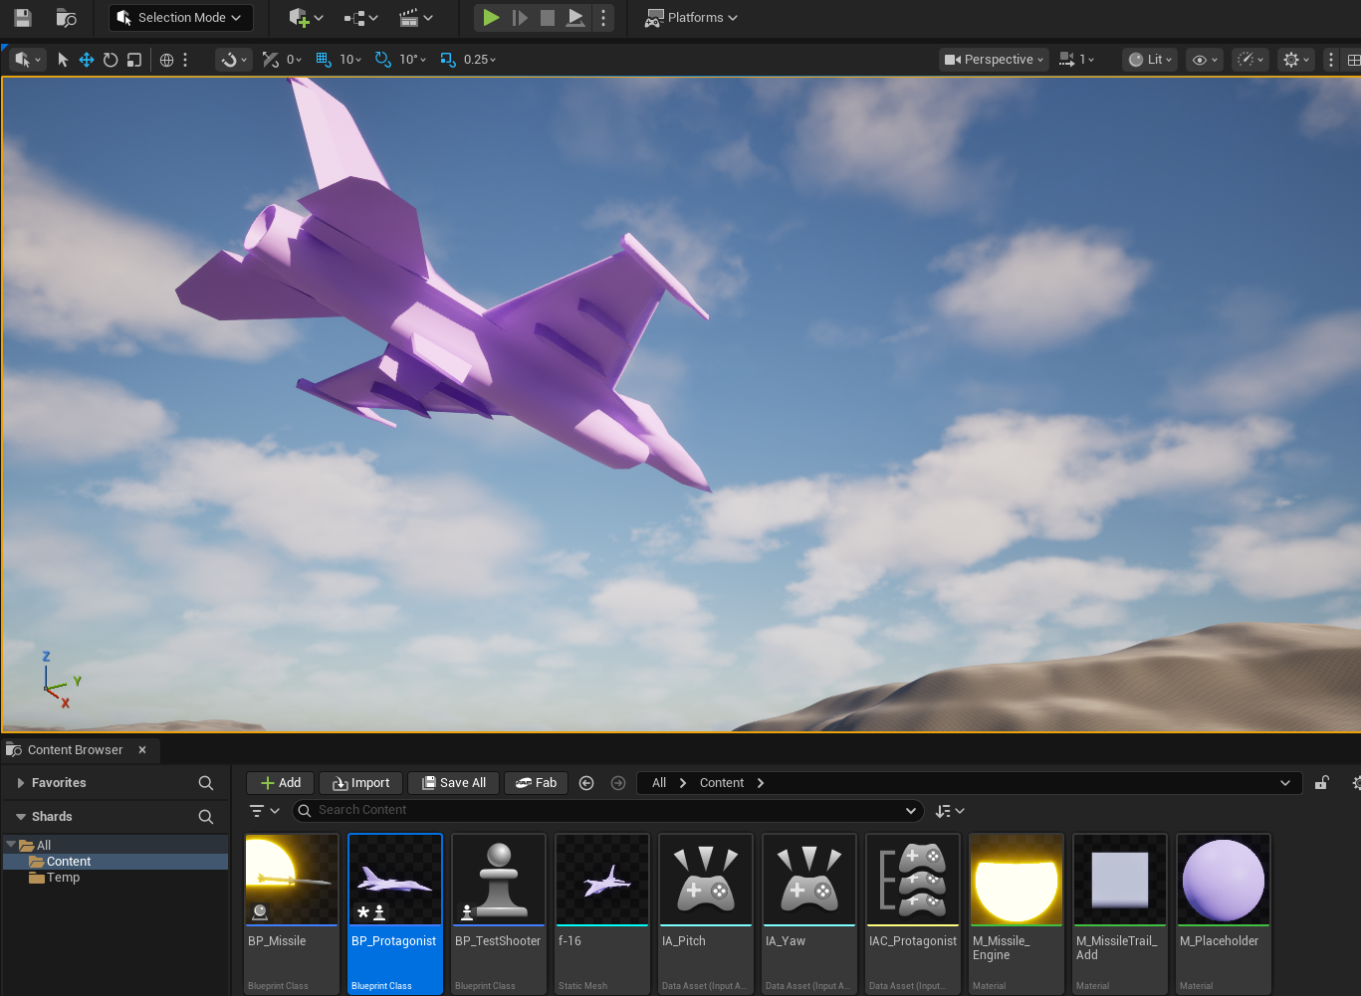The width and height of the screenshot is (1361, 996).
Task: Open the path history dropdown arrow
Action: coord(1285,783)
